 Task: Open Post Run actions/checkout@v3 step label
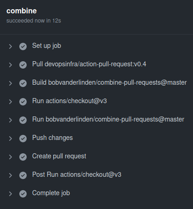(77, 174)
